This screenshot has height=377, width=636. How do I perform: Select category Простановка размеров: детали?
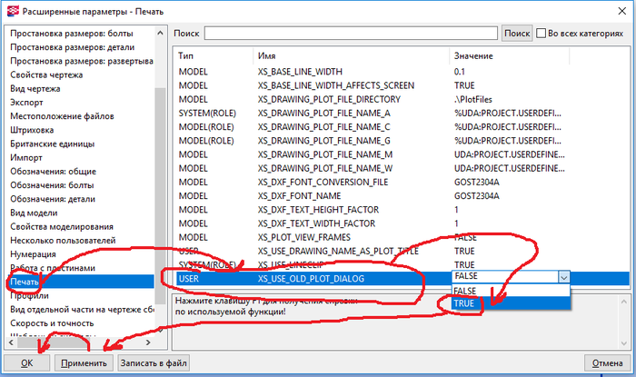point(72,47)
